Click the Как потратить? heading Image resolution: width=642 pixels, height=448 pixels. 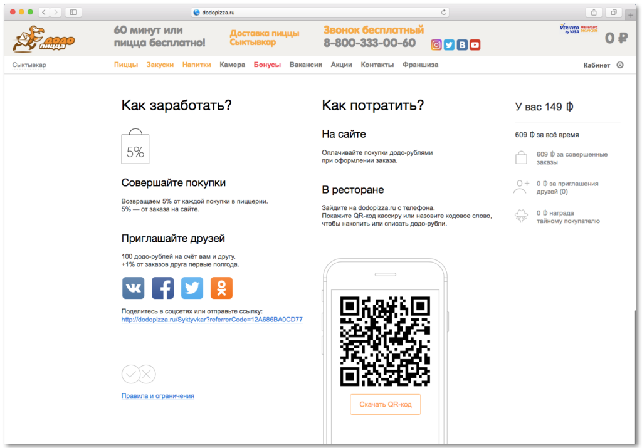pos(372,105)
